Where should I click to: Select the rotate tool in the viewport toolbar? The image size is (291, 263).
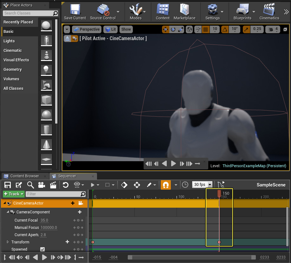tap(172, 29)
